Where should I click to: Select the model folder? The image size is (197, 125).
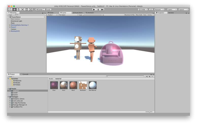[15, 93]
